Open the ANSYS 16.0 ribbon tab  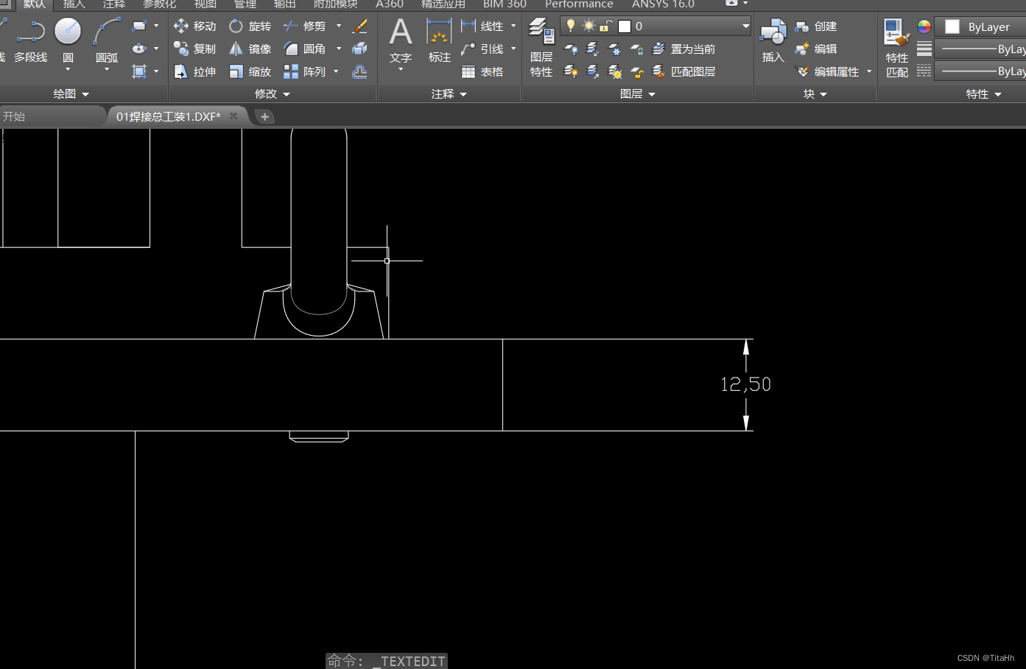click(x=663, y=4)
